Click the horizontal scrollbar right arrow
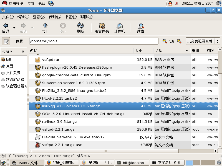Screen dimensions: 222x166 coord(216,151)
